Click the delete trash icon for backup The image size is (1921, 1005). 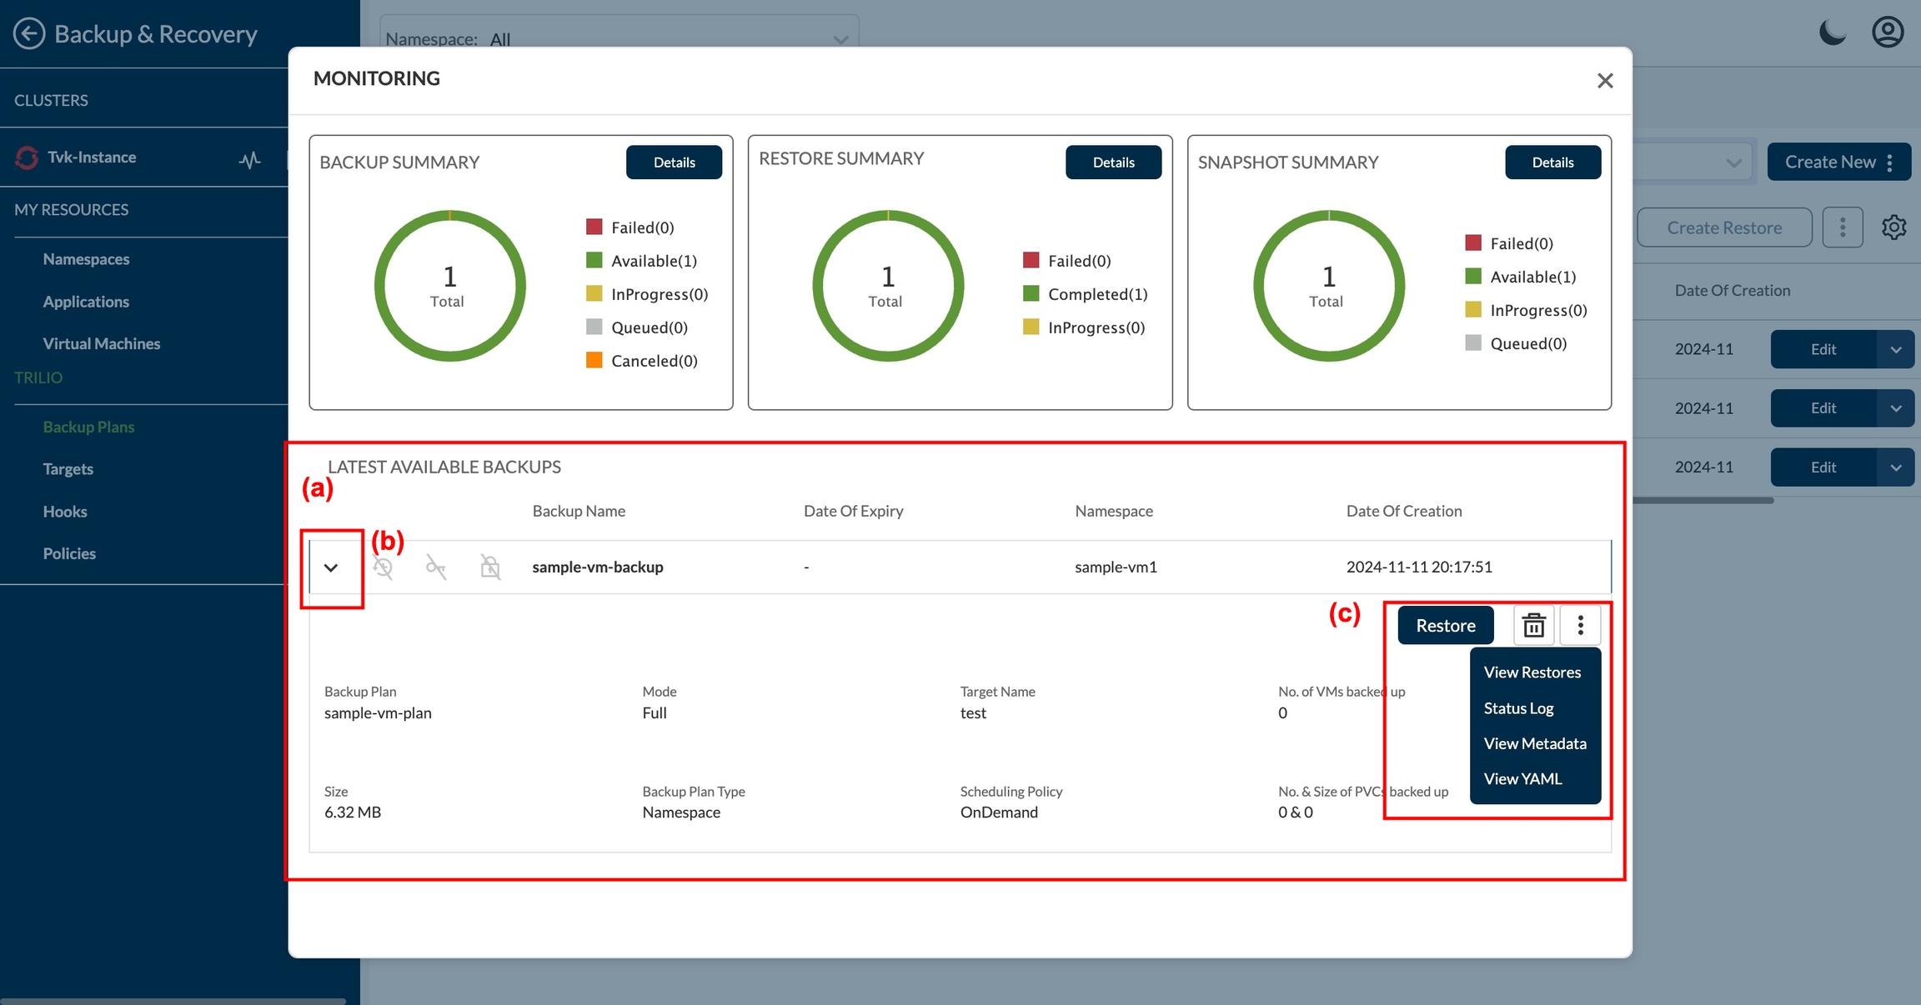1533,625
